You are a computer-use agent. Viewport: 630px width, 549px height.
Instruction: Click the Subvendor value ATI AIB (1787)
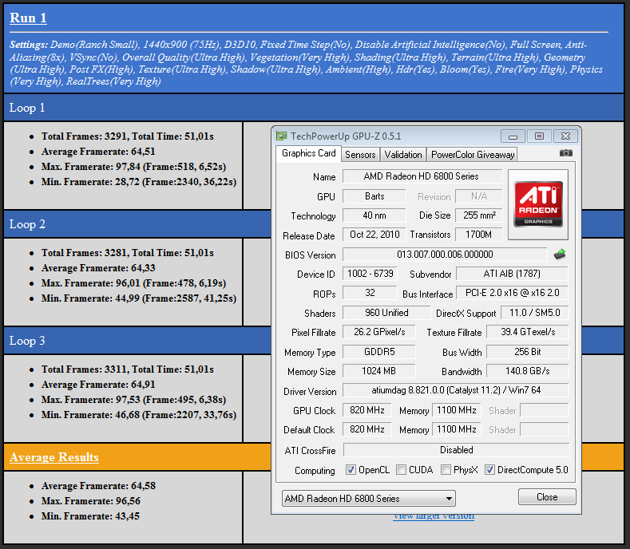tap(513, 274)
